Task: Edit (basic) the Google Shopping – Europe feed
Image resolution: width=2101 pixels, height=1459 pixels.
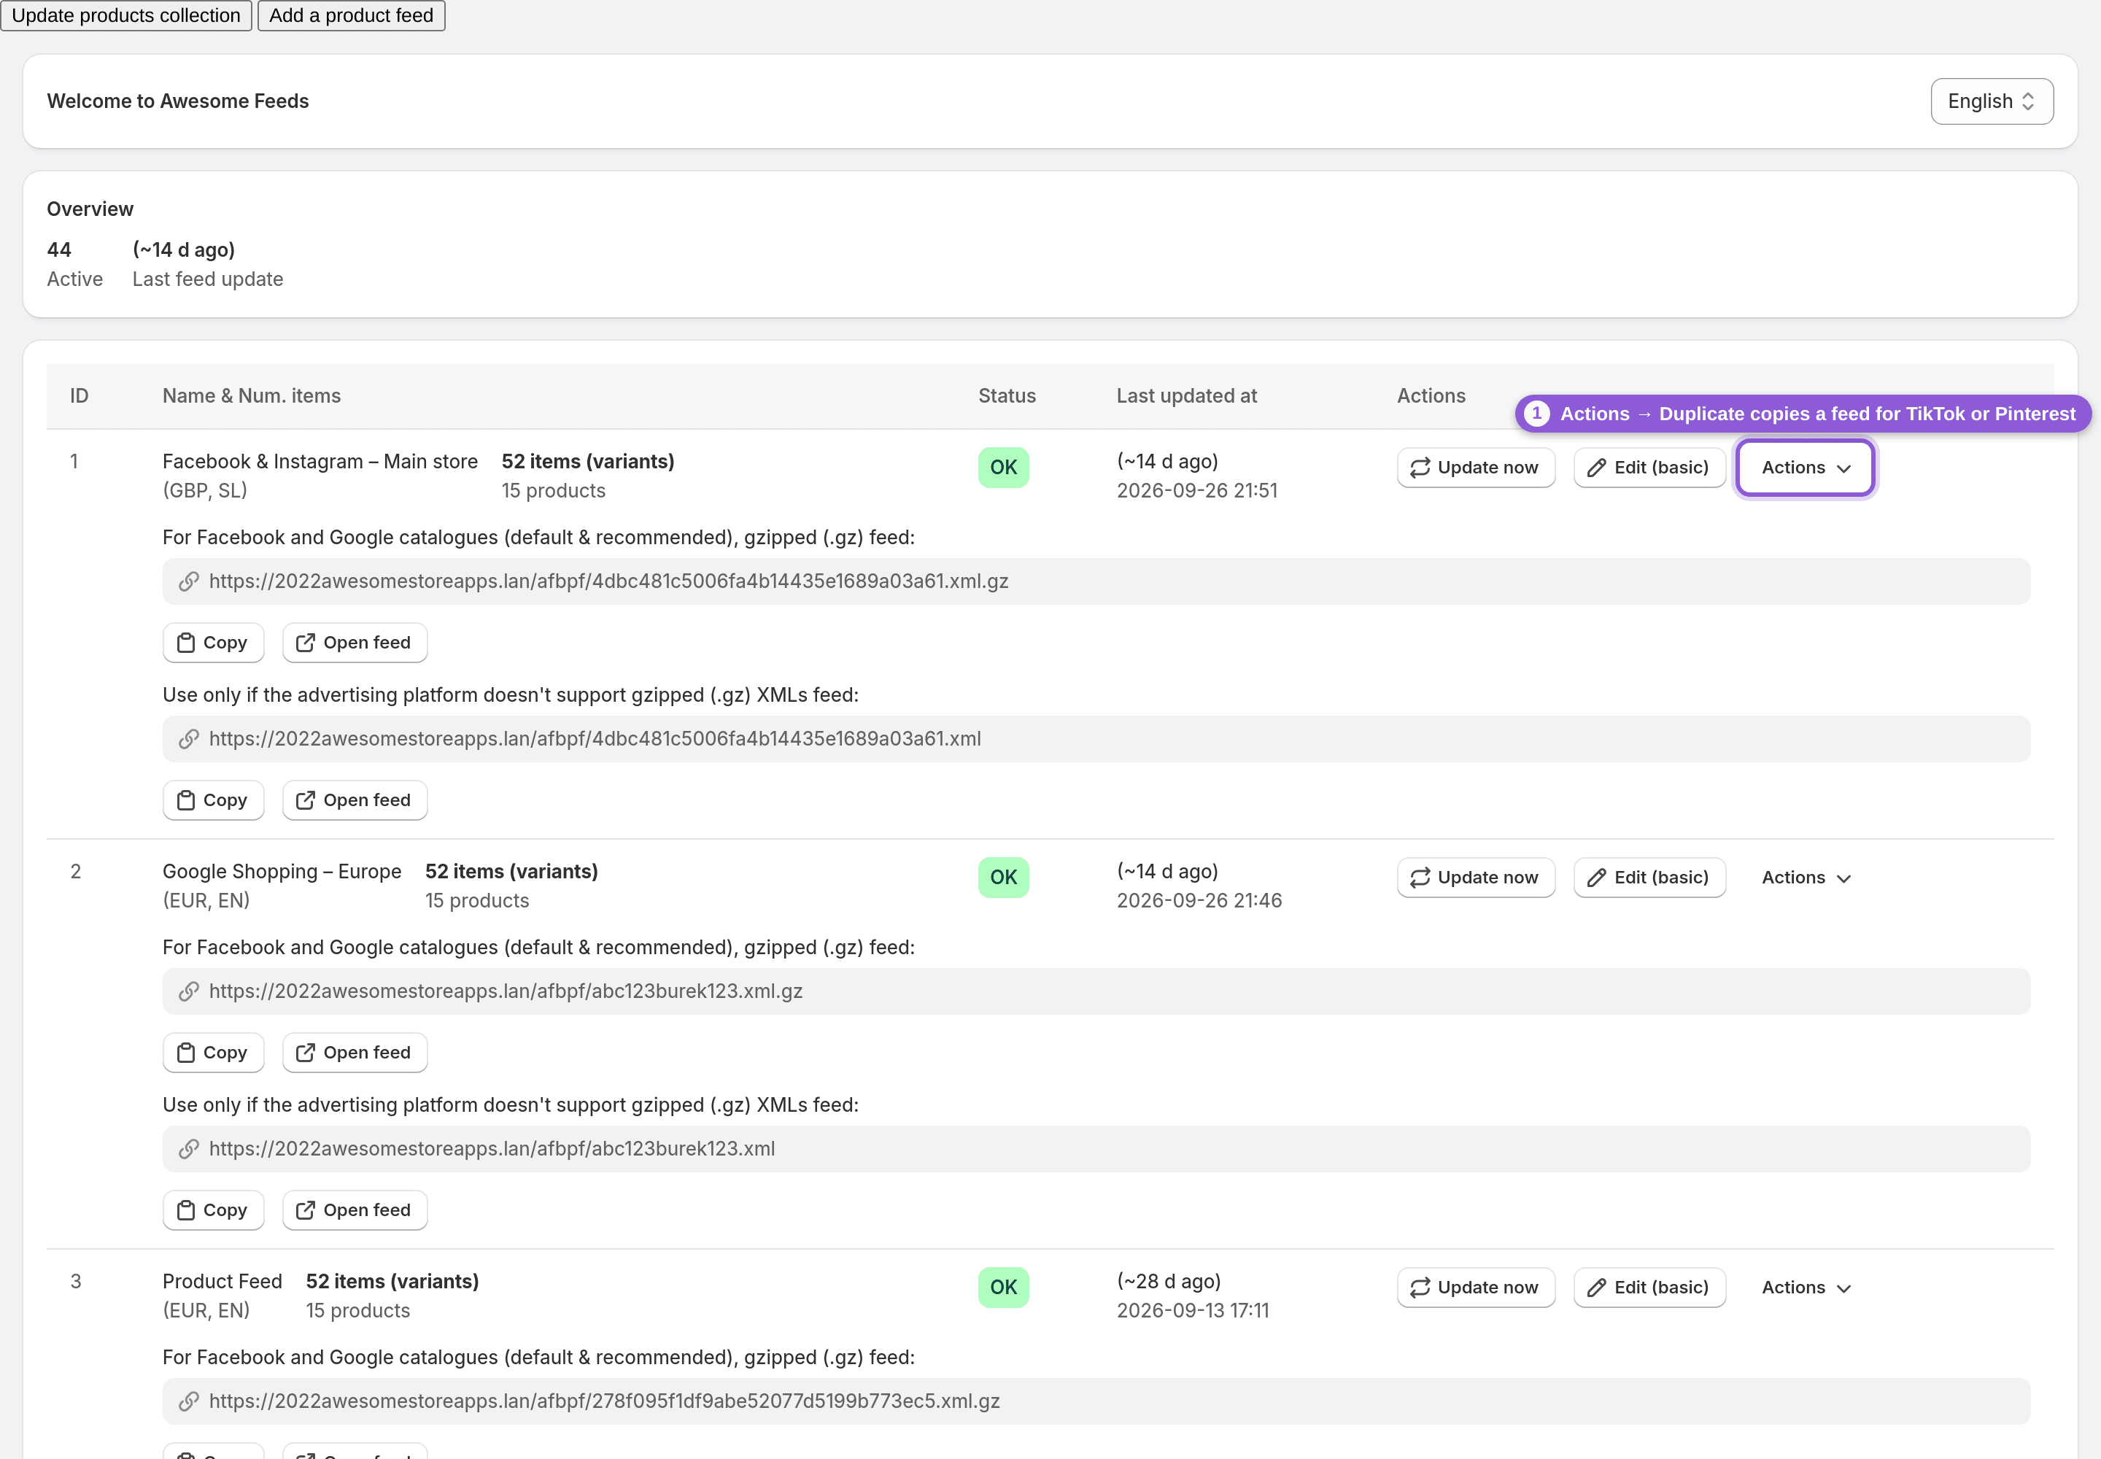Action: 1649,878
